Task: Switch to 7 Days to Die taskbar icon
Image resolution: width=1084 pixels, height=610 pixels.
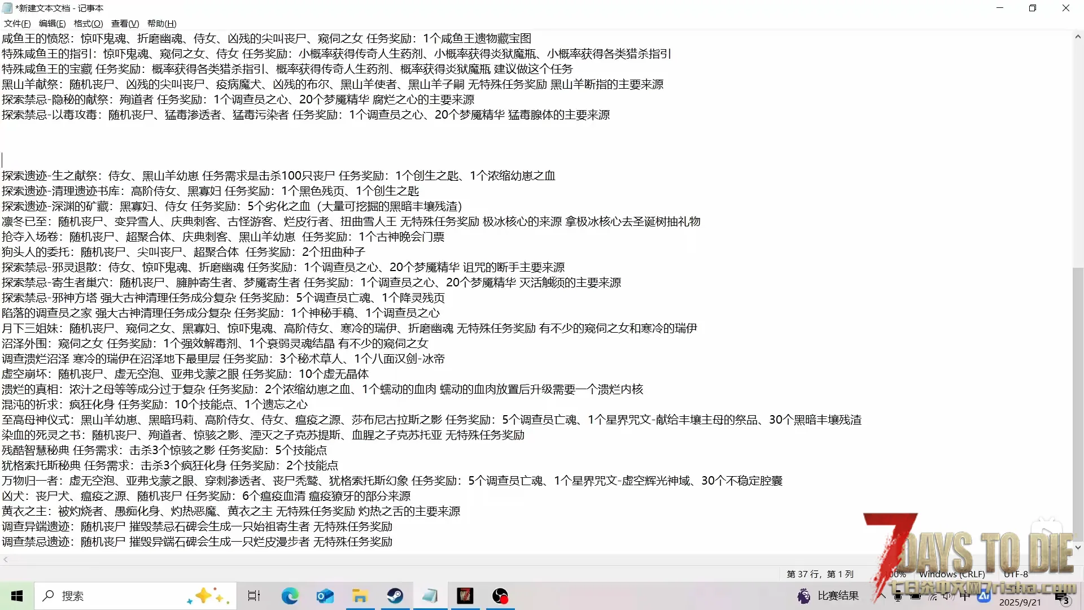Action: (465, 596)
